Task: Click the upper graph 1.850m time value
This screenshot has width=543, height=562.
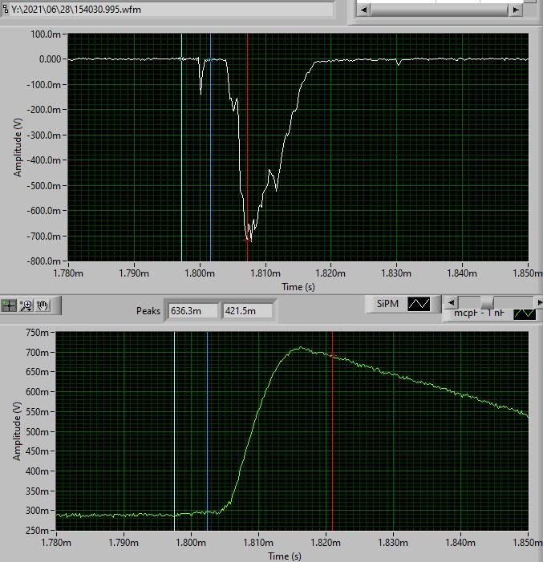Action: 528,273
